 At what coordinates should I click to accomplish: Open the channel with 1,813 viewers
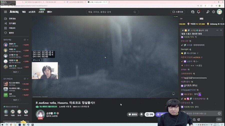coord(16,67)
